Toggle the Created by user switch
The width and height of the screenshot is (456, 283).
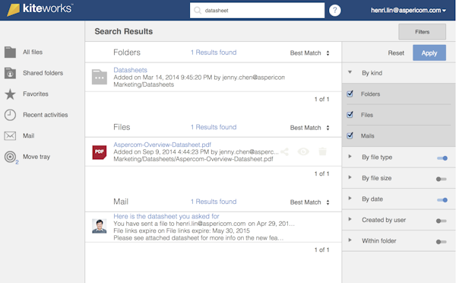click(441, 221)
